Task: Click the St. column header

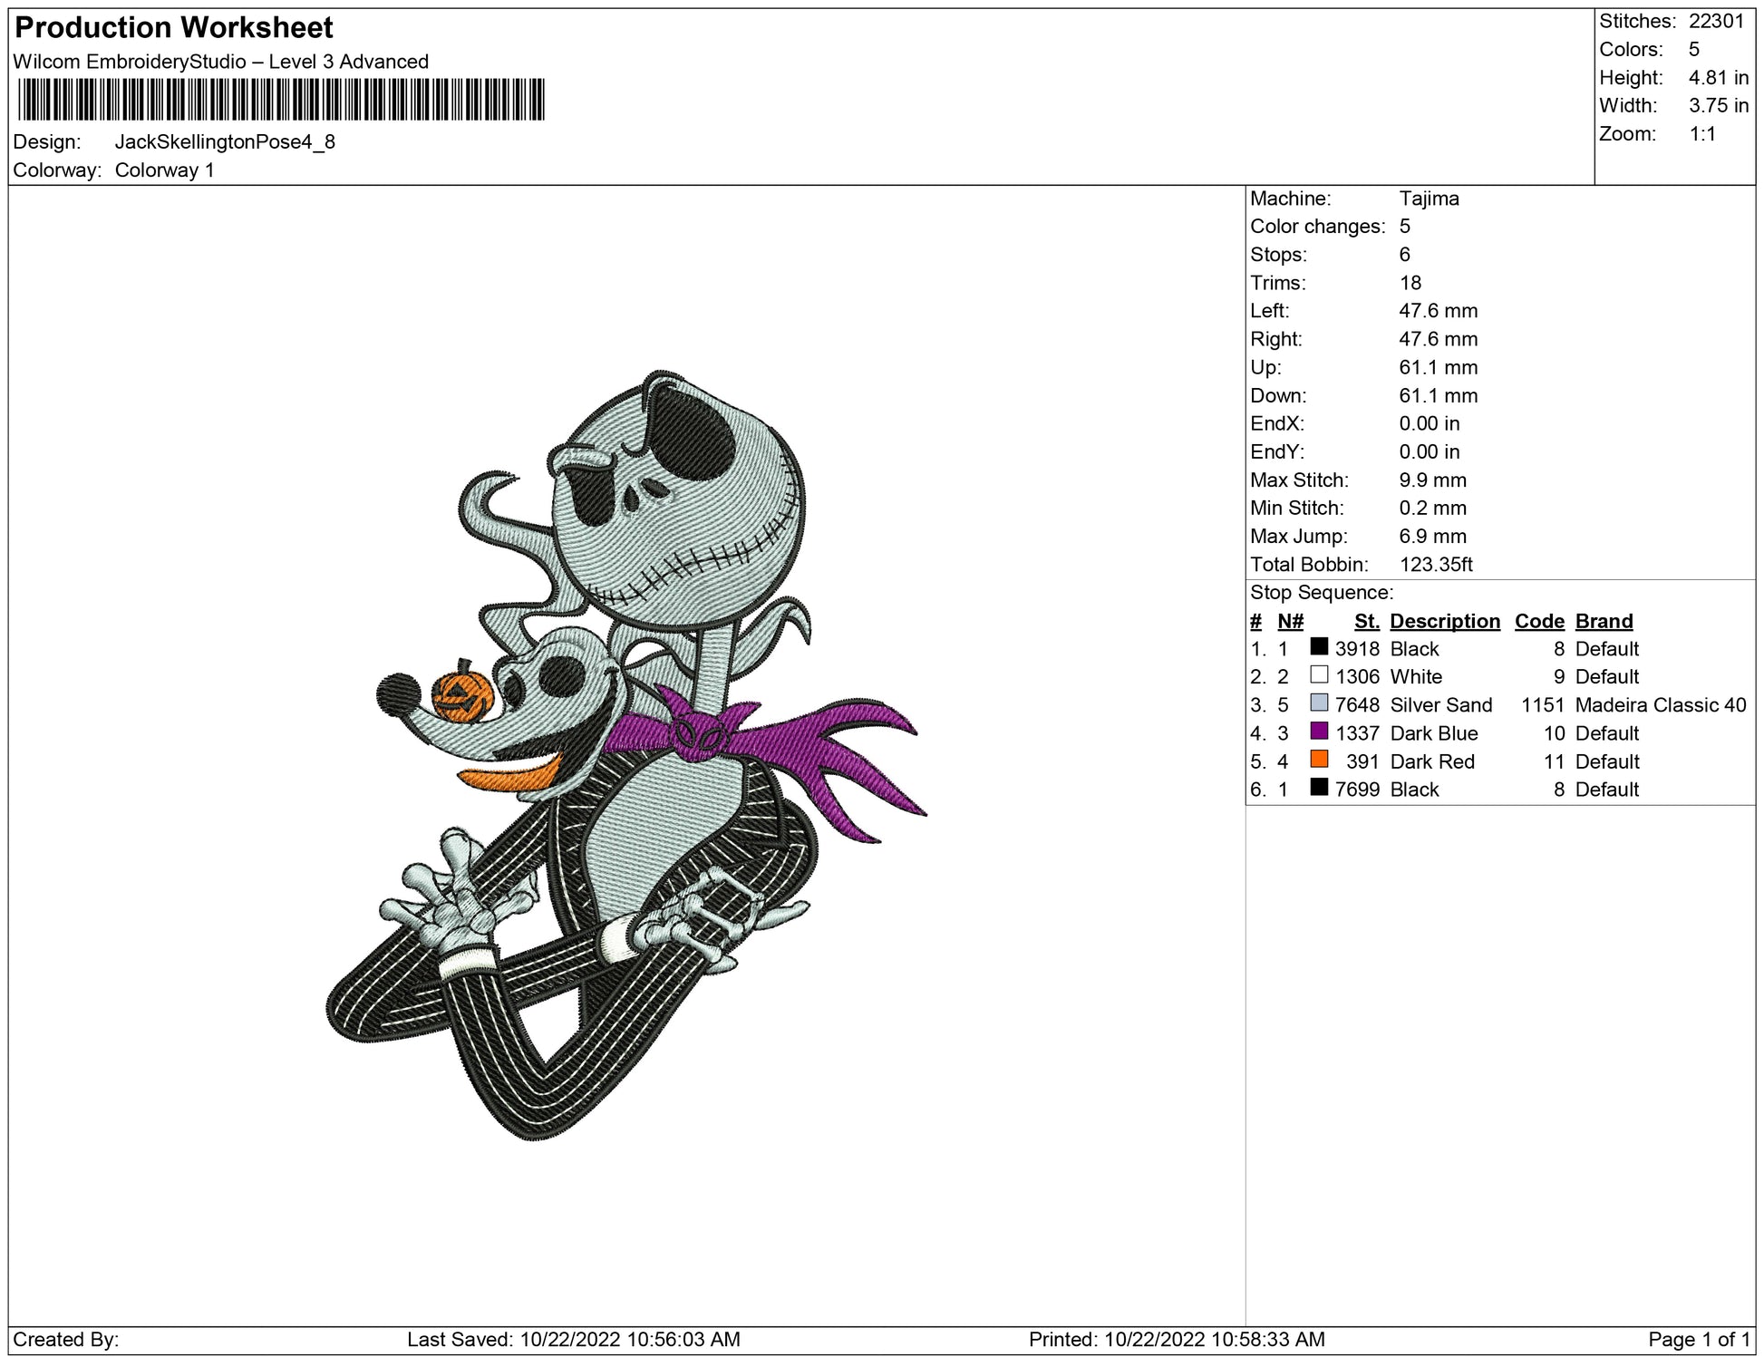Action: (x=1366, y=621)
